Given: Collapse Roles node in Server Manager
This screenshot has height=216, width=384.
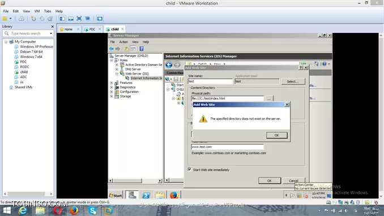Looking at the screenshot, I should pyautogui.click(x=112, y=60).
